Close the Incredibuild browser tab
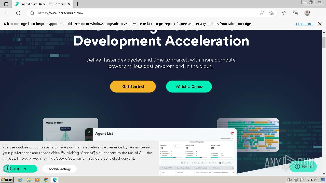This screenshot has width=326, height=183. 69,4
